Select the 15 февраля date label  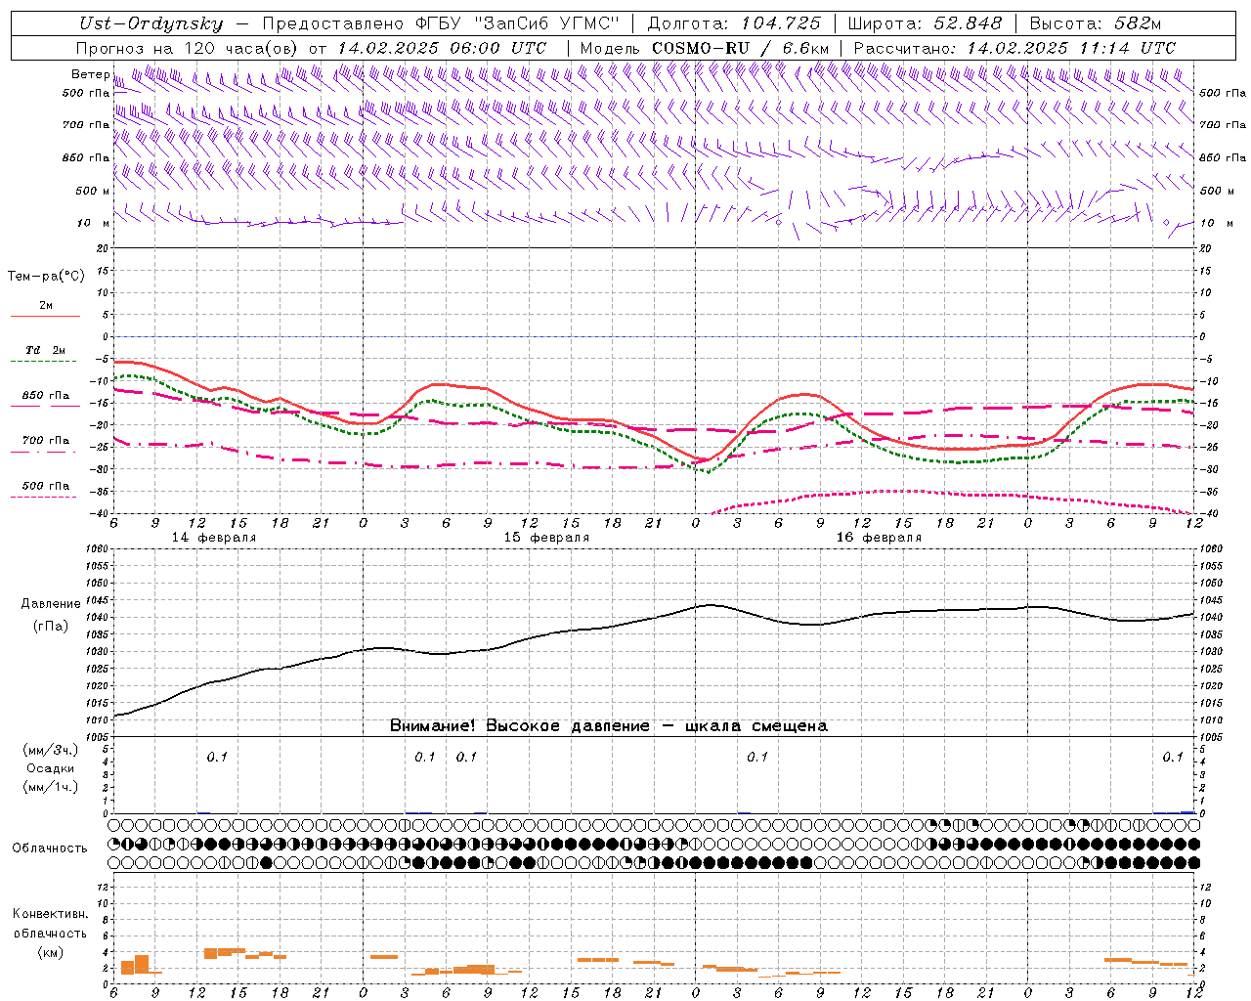pyautogui.click(x=546, y=538)
